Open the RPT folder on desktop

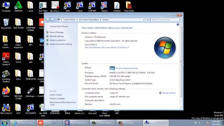pos(30,41)
